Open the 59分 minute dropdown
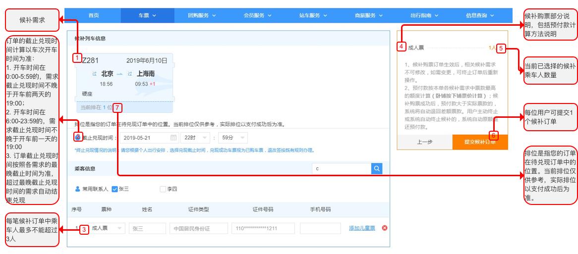The height and width of the screenshot is (254, 578). [x=233, y=138]
